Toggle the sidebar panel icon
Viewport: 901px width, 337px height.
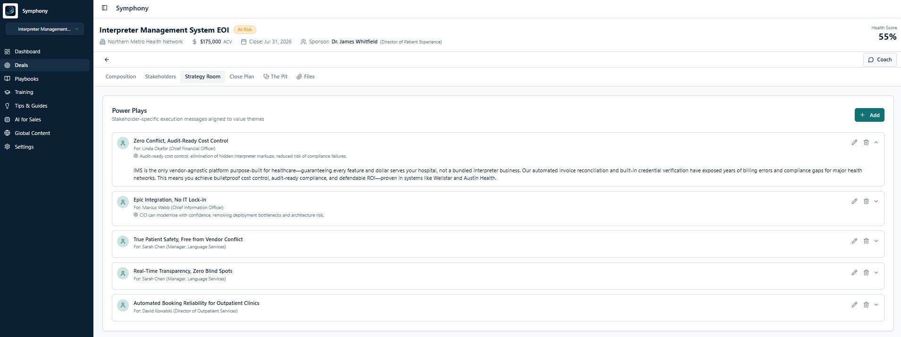(105, 8)
